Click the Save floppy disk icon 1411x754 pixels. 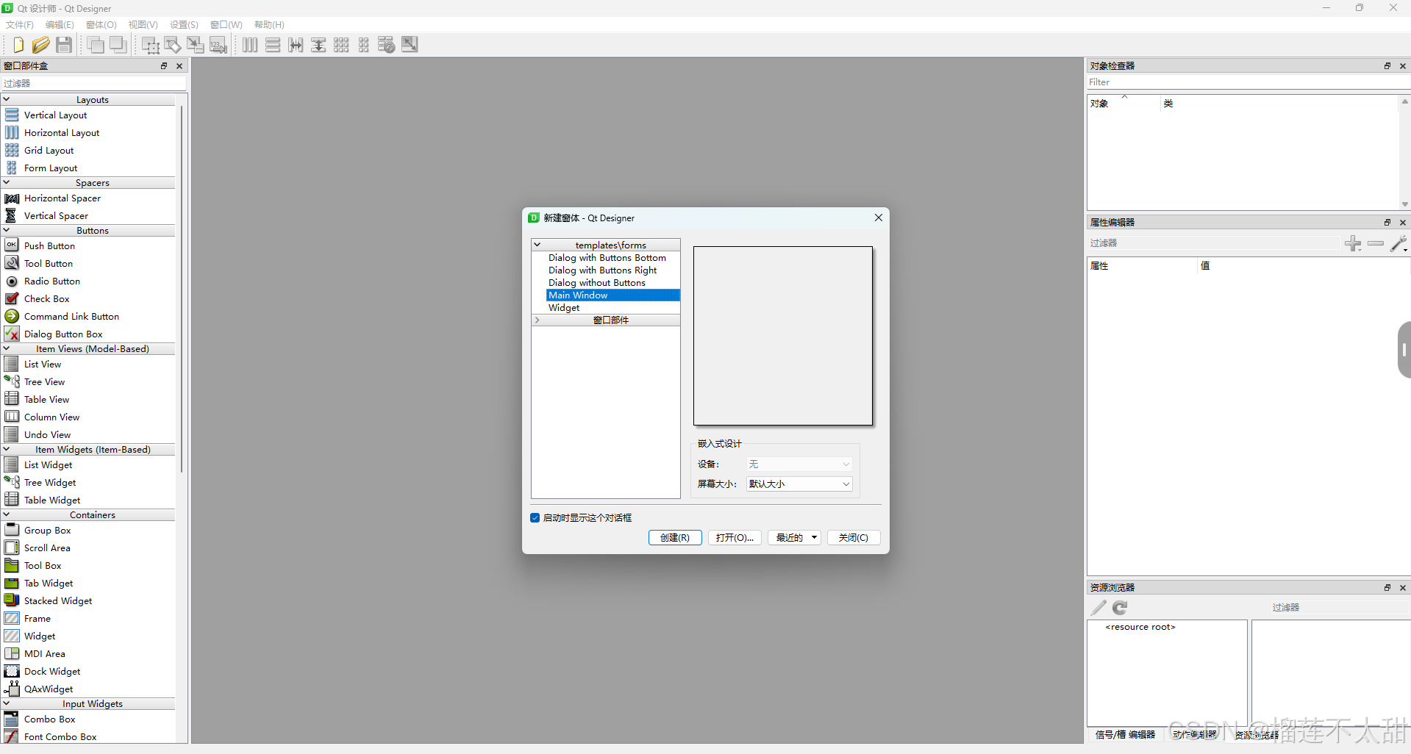pyautogui.click(x=64, y=45)
